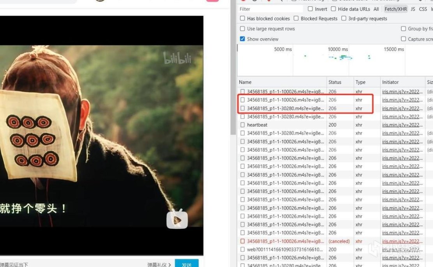Switch filter to JS requests
Image resolution: width=433 pixels, height=267 pixels.
(x=413, y=9)
